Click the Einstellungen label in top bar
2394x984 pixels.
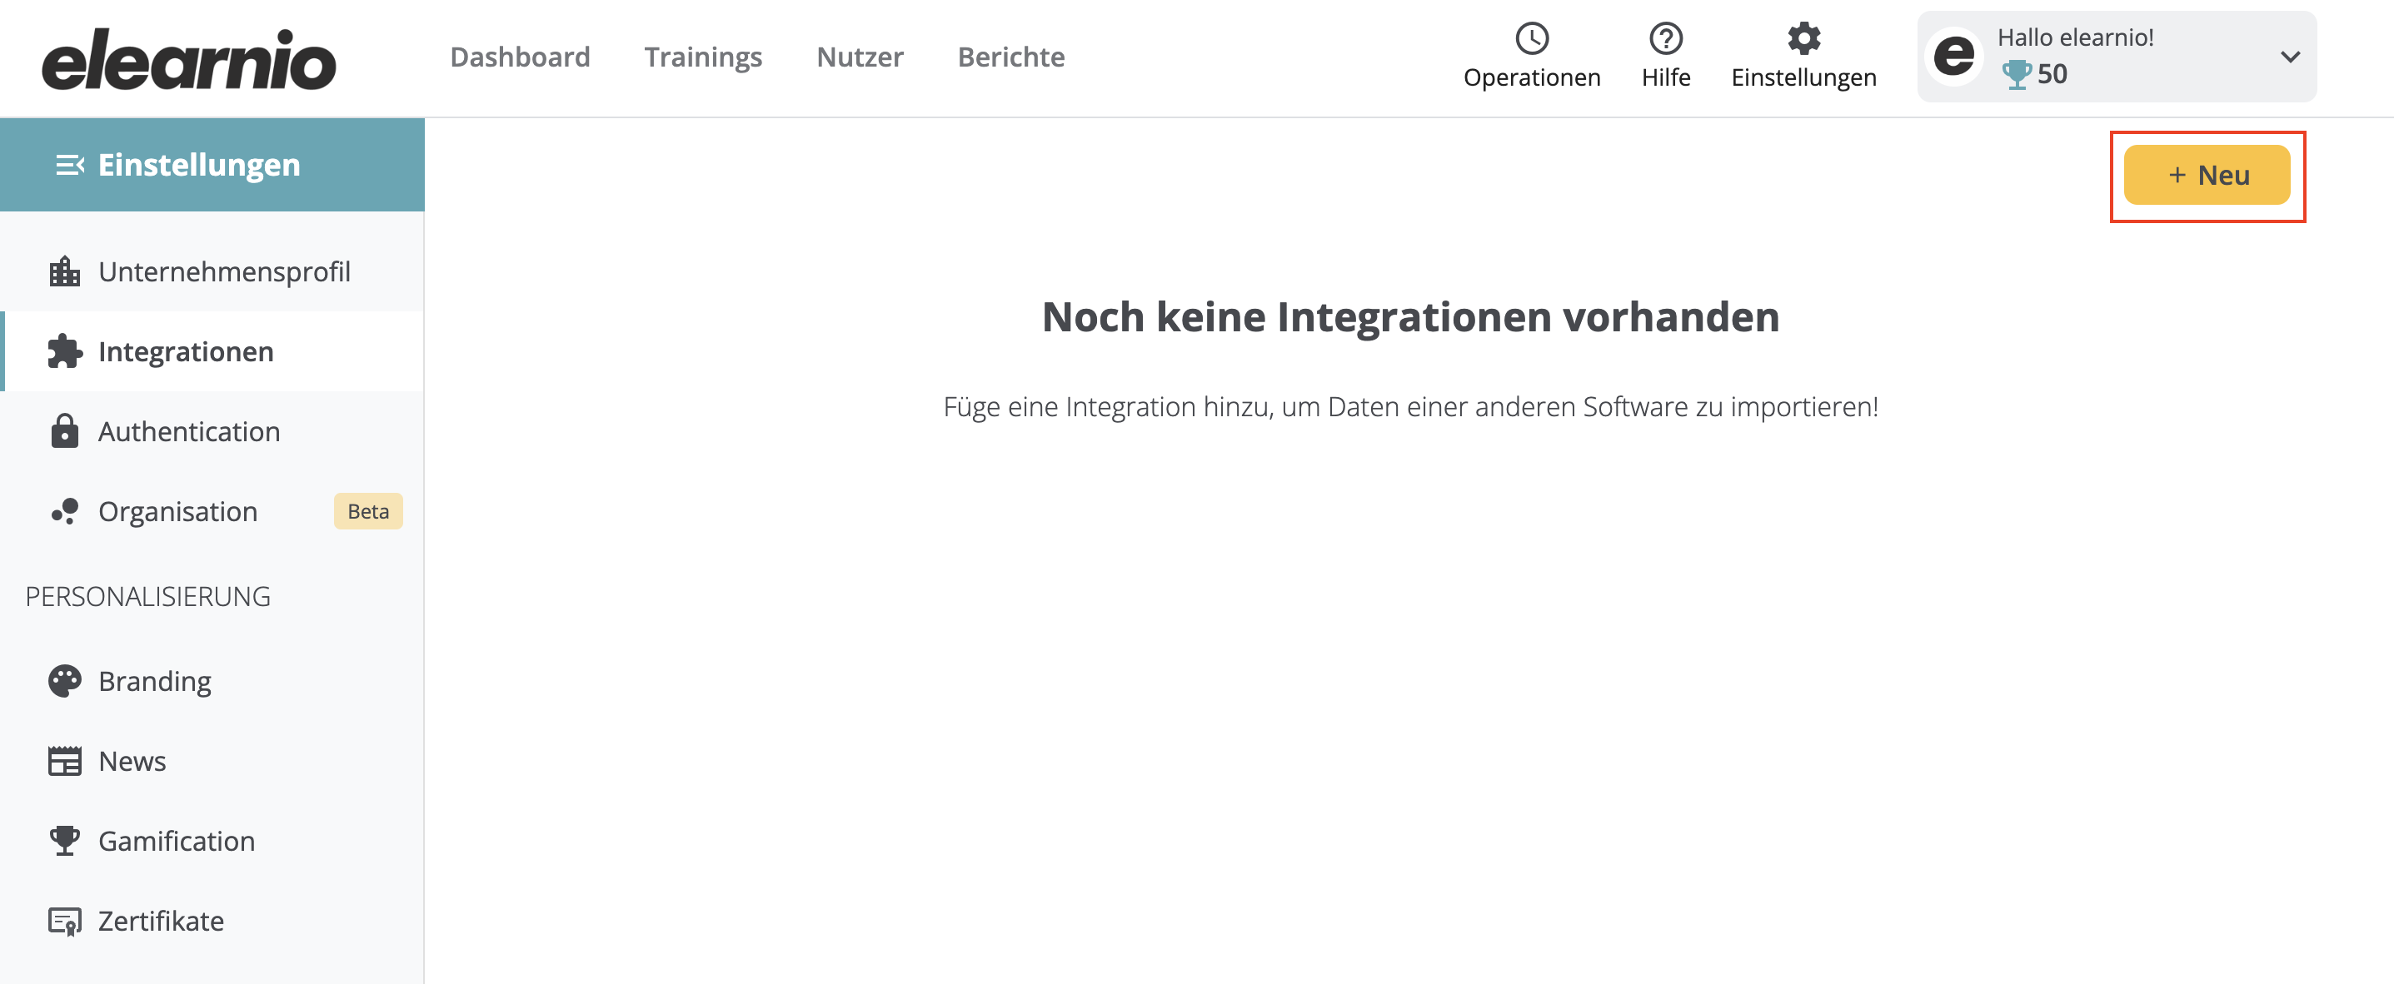(x=1804, y=77)
